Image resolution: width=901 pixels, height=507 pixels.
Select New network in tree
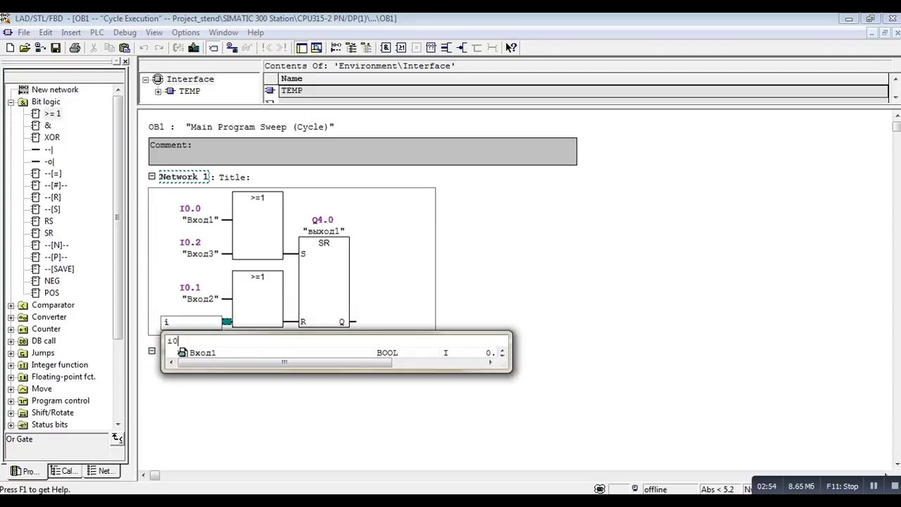tap(55, 89)
